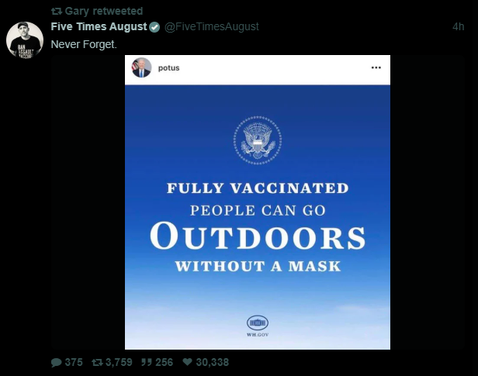
Task: Open the Five Times August display name
Action: coord(99,26)
